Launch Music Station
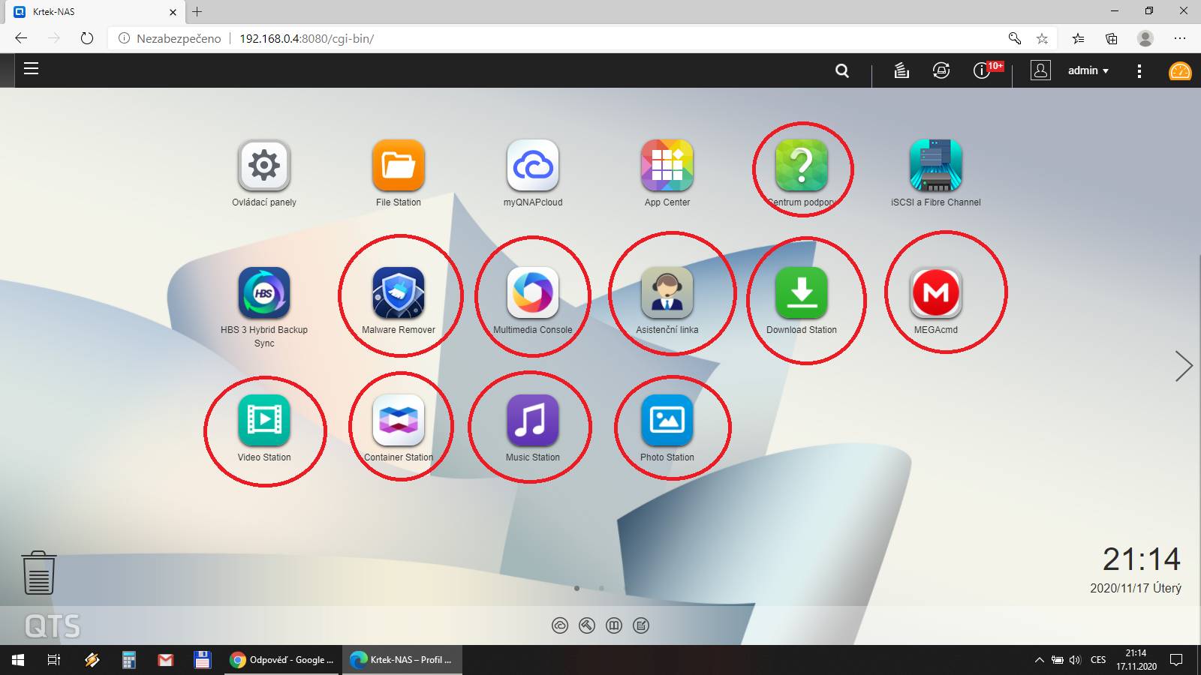 click(x=533, y=420)
